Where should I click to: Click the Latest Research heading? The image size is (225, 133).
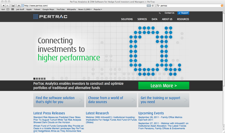click(x=97, y=113)
